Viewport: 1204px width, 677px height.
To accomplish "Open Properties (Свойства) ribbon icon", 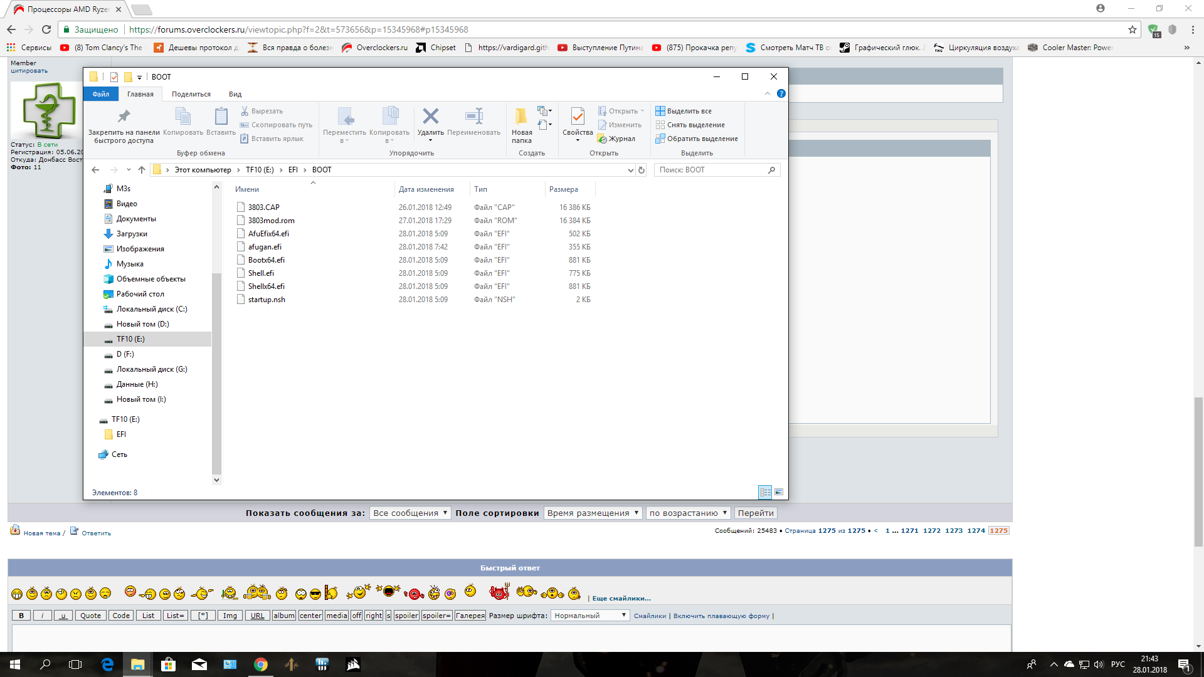I will point(577,117).
